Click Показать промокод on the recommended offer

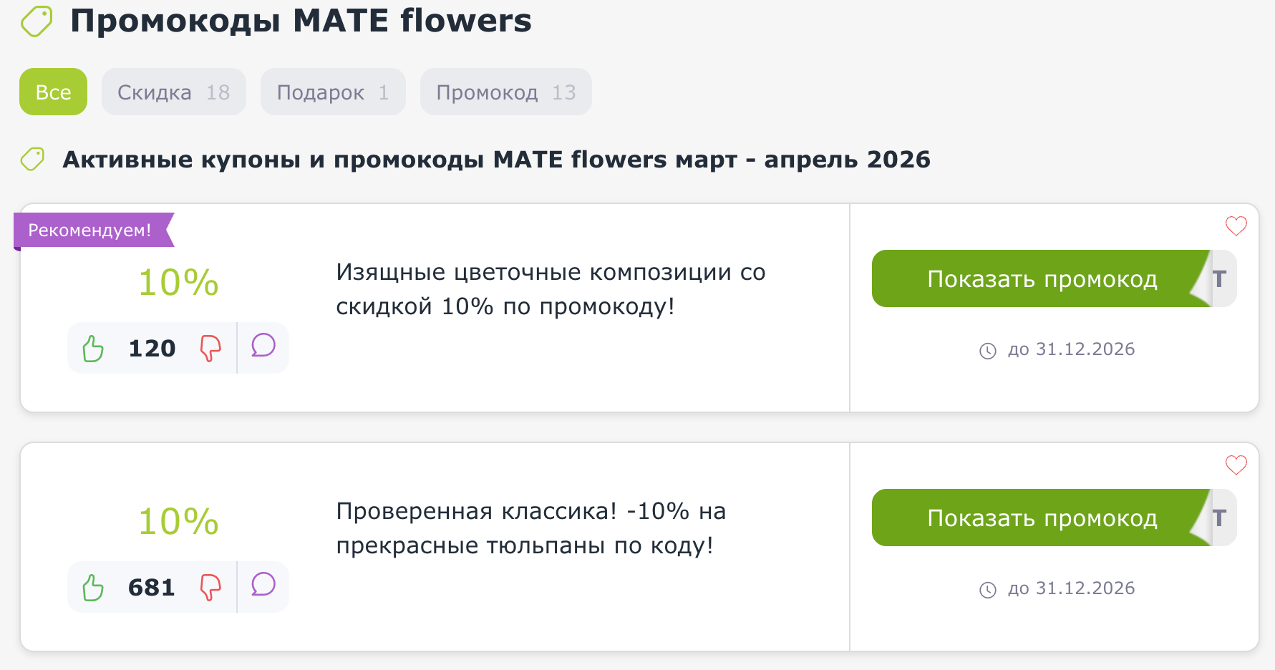1042,279
